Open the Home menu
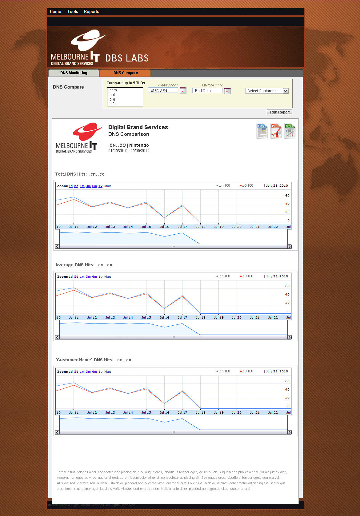The image size is (360, 516). click(55, 11)
